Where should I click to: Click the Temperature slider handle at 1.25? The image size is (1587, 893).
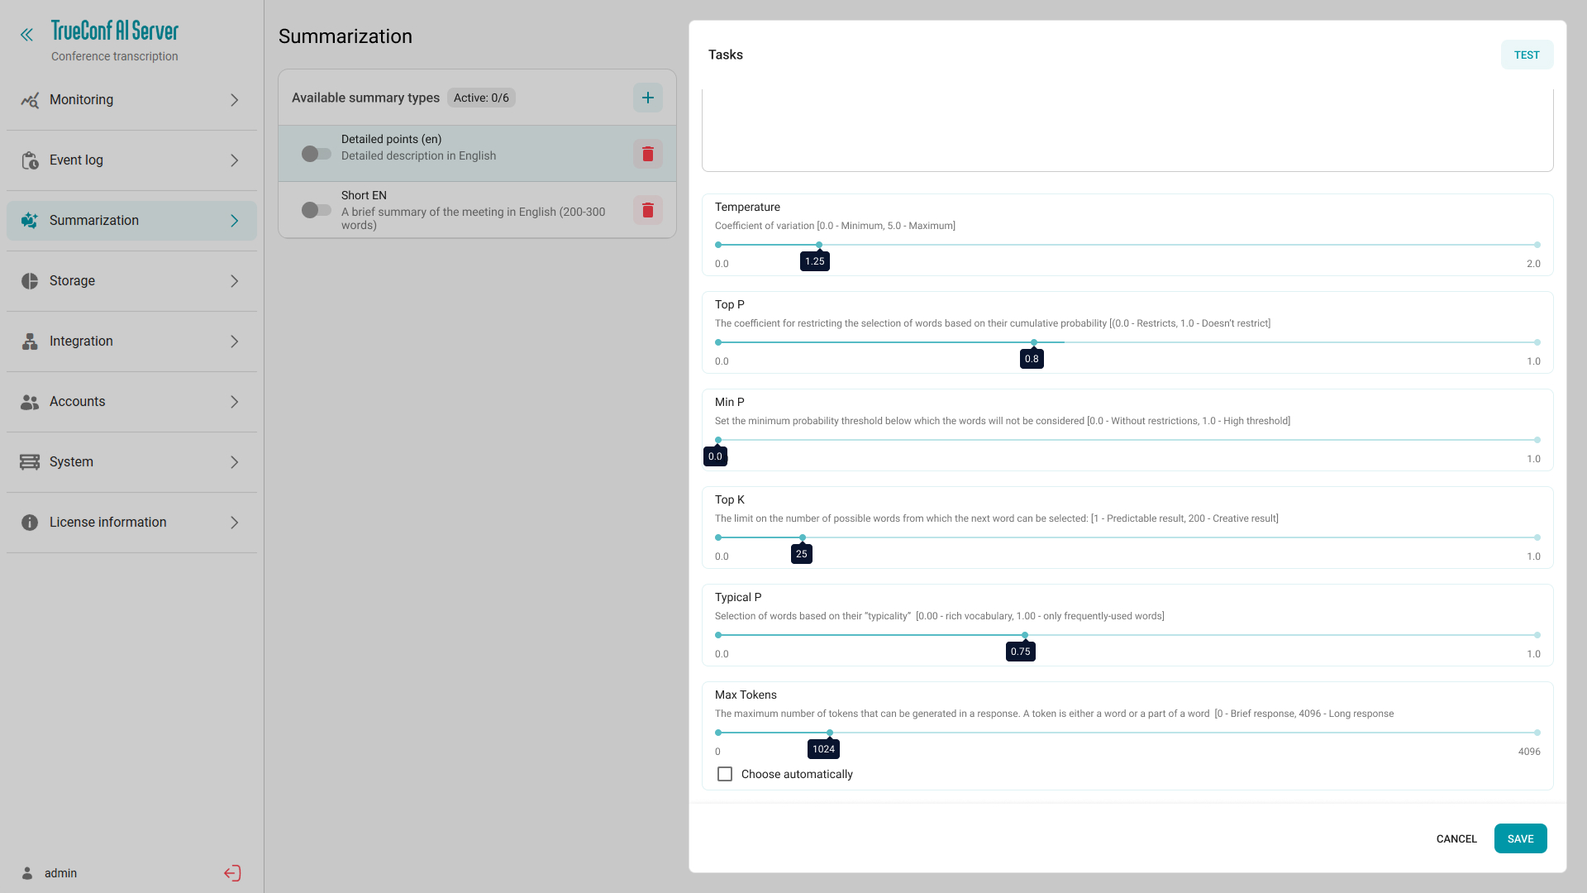819,246
